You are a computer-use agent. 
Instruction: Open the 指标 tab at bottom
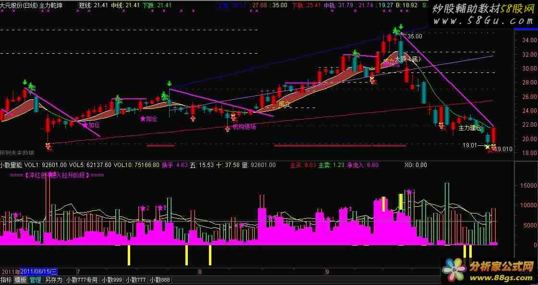6,280
